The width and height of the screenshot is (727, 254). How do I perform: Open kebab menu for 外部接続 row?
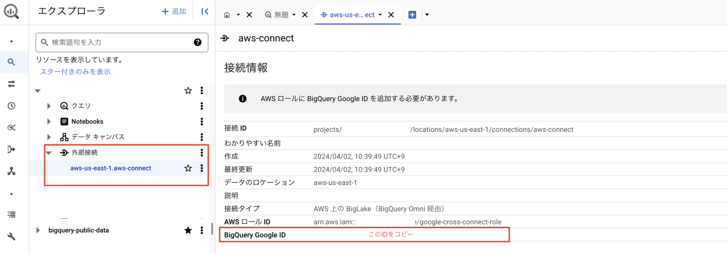(x=202, y=152)
